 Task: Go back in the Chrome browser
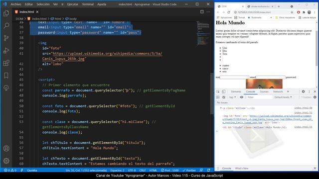[218, 12]
